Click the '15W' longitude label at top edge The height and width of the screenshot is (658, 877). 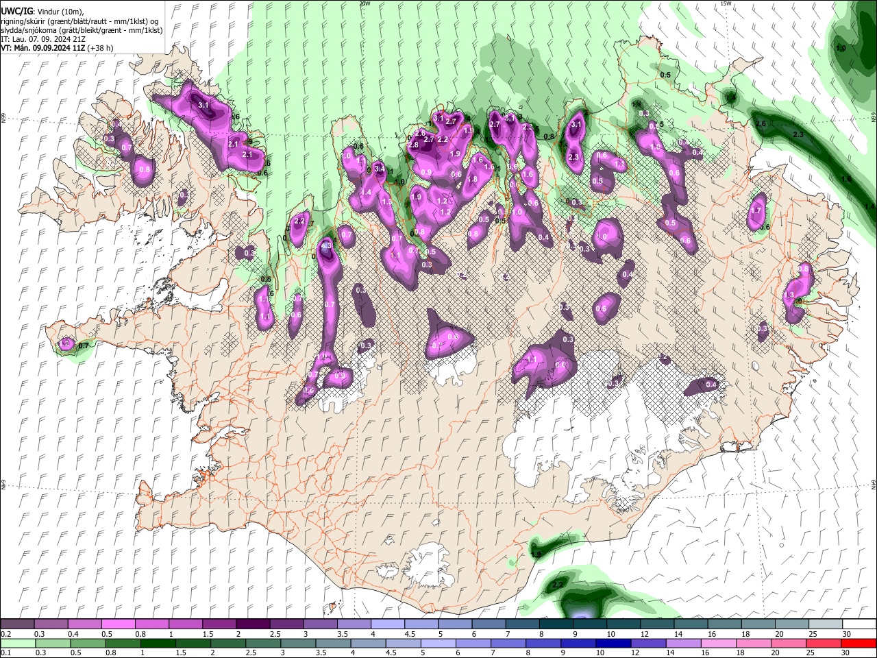(x=726, y=3)
